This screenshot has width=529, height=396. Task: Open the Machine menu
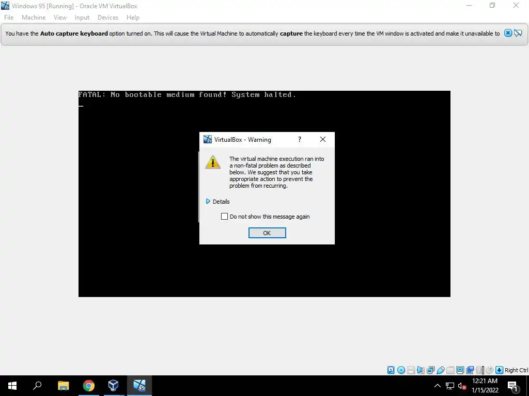click(34, 18)
